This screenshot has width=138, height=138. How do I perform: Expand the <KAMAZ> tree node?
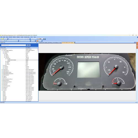[6, 61]
